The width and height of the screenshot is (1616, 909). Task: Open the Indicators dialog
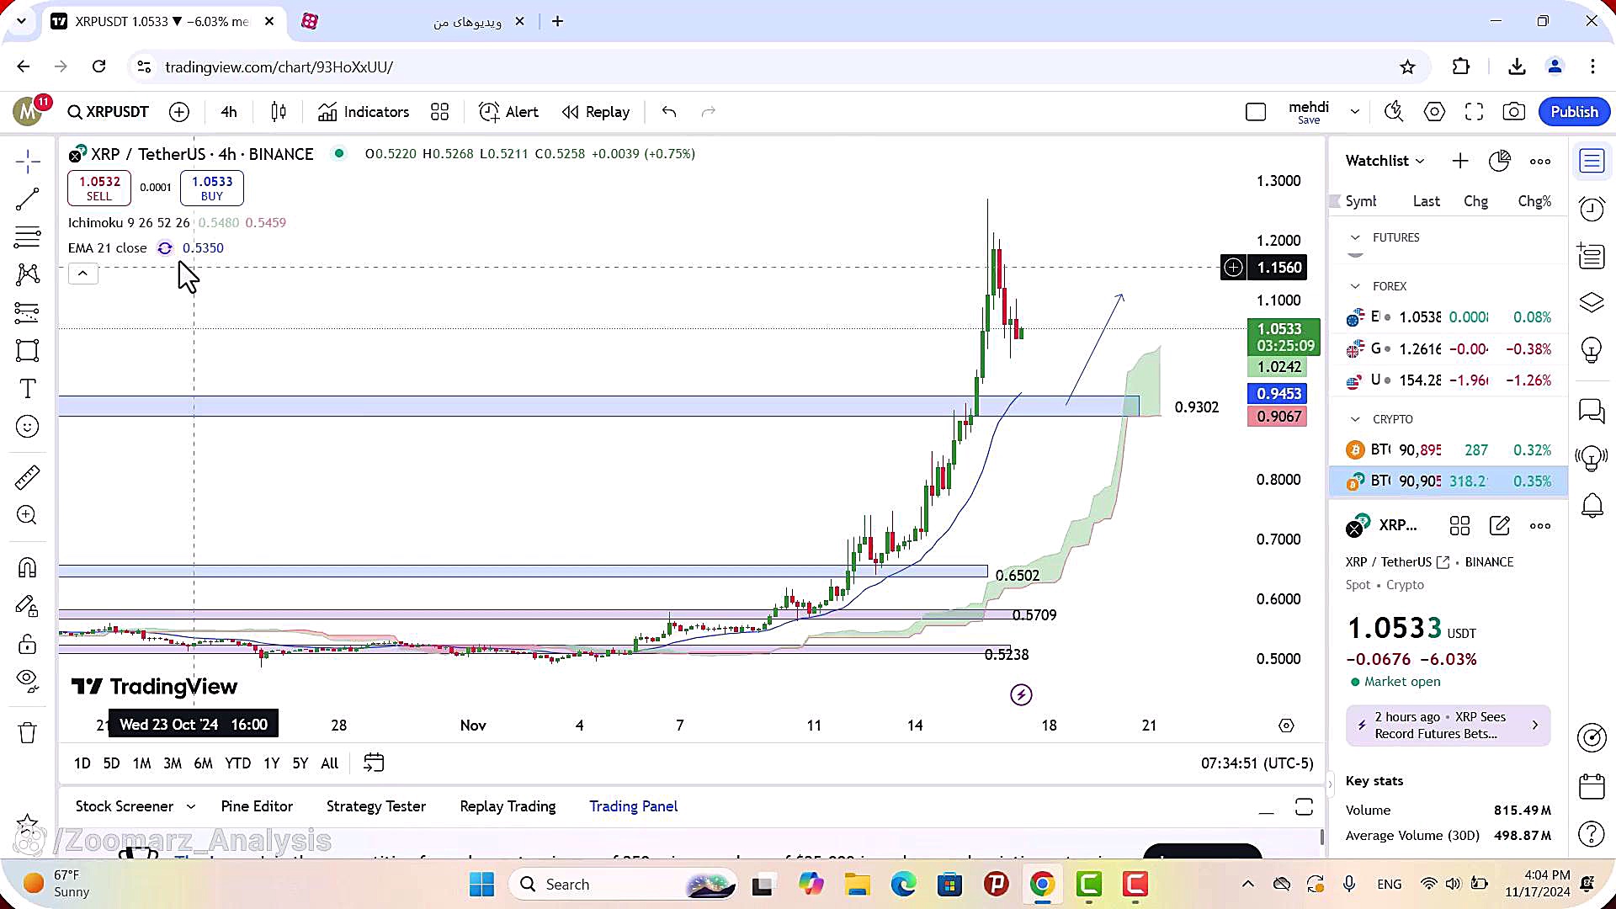point(364,112)
